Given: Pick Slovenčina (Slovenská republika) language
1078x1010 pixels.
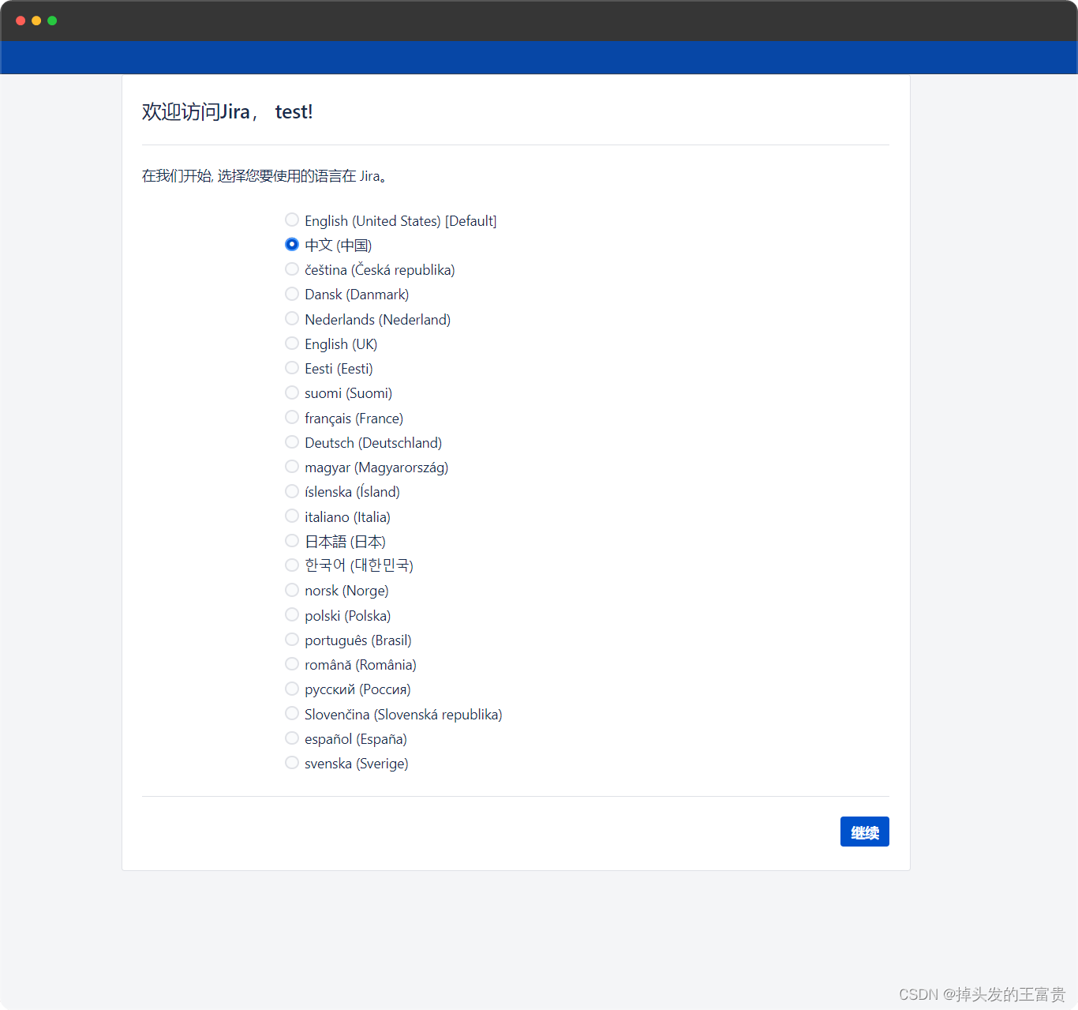Looking at the screenshot, I should click(x=292, y=714).
